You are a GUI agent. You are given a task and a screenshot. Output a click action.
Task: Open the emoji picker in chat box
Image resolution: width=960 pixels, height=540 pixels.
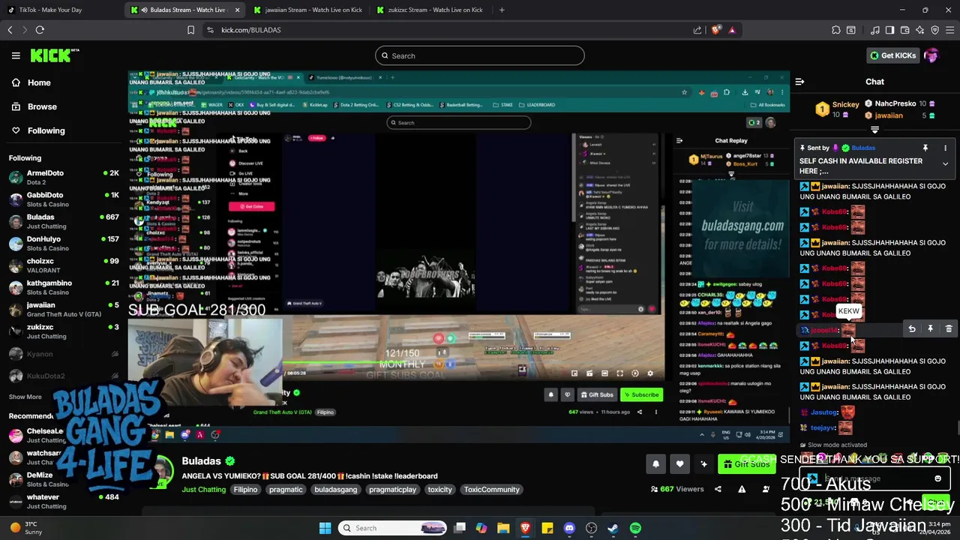937,478
